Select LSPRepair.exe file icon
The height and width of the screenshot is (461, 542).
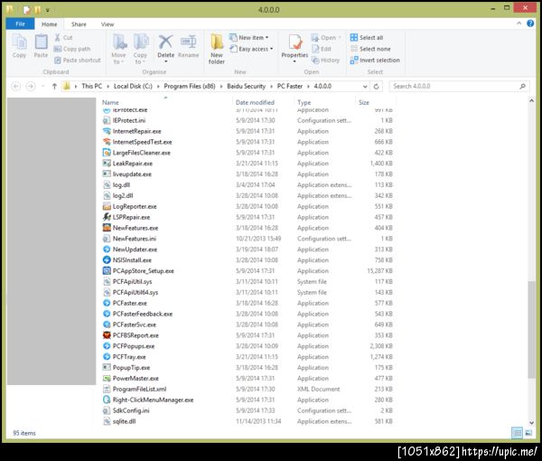[x=107, y=217]
